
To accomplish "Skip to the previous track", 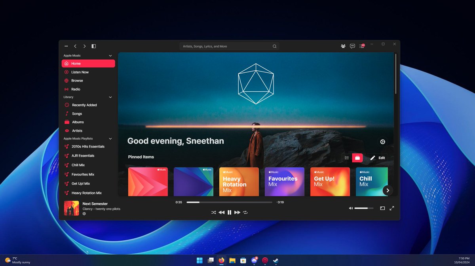I will [x=221, y=212].
